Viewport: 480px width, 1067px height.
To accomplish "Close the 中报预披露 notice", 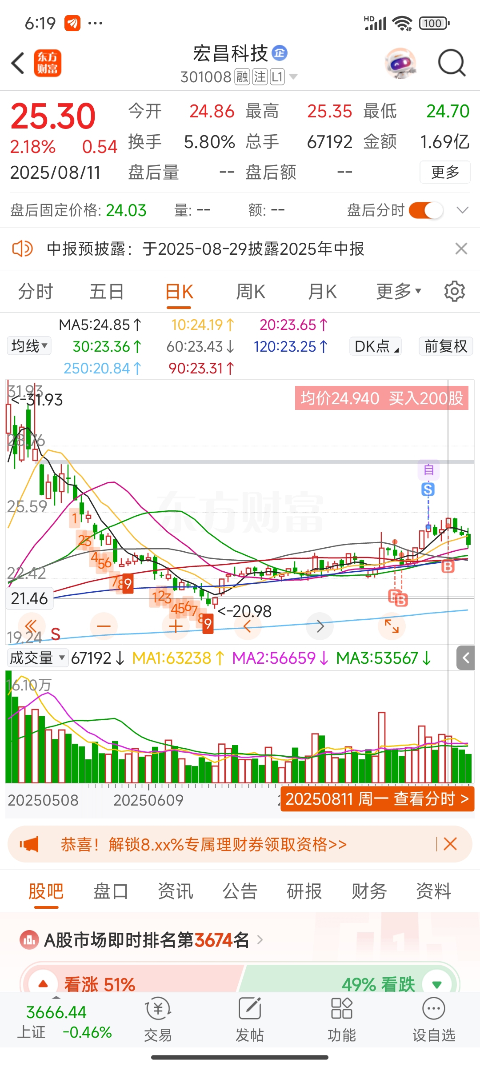I will click(x=461, y=249).
